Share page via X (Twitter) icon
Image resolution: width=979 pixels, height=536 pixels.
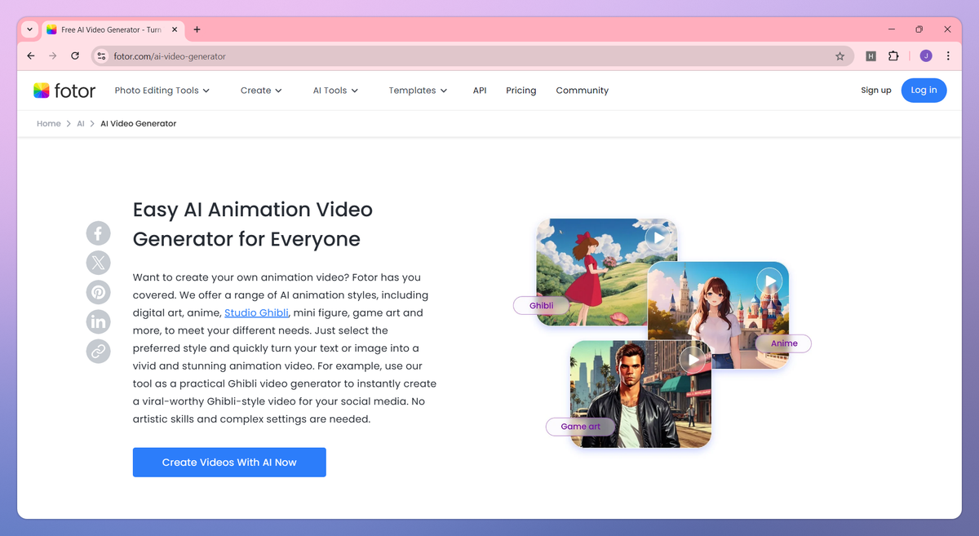[98, 263]
